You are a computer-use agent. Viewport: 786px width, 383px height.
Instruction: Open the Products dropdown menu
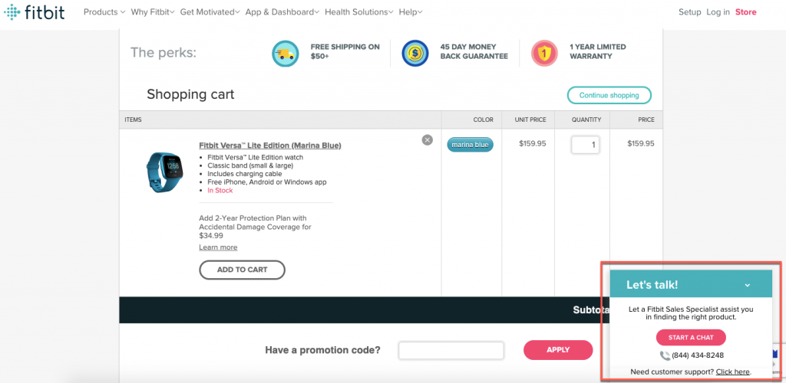coord(104,12)
